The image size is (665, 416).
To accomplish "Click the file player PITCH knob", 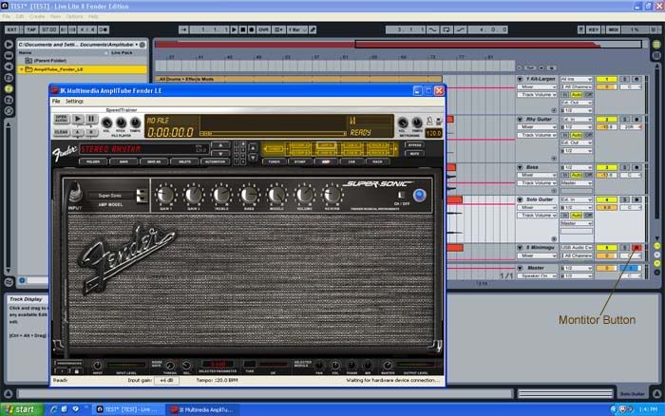I will 121,123.
